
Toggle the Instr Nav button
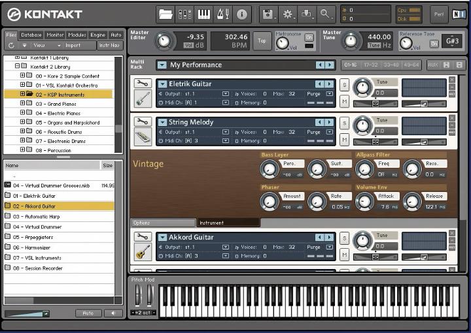point(110,45)
